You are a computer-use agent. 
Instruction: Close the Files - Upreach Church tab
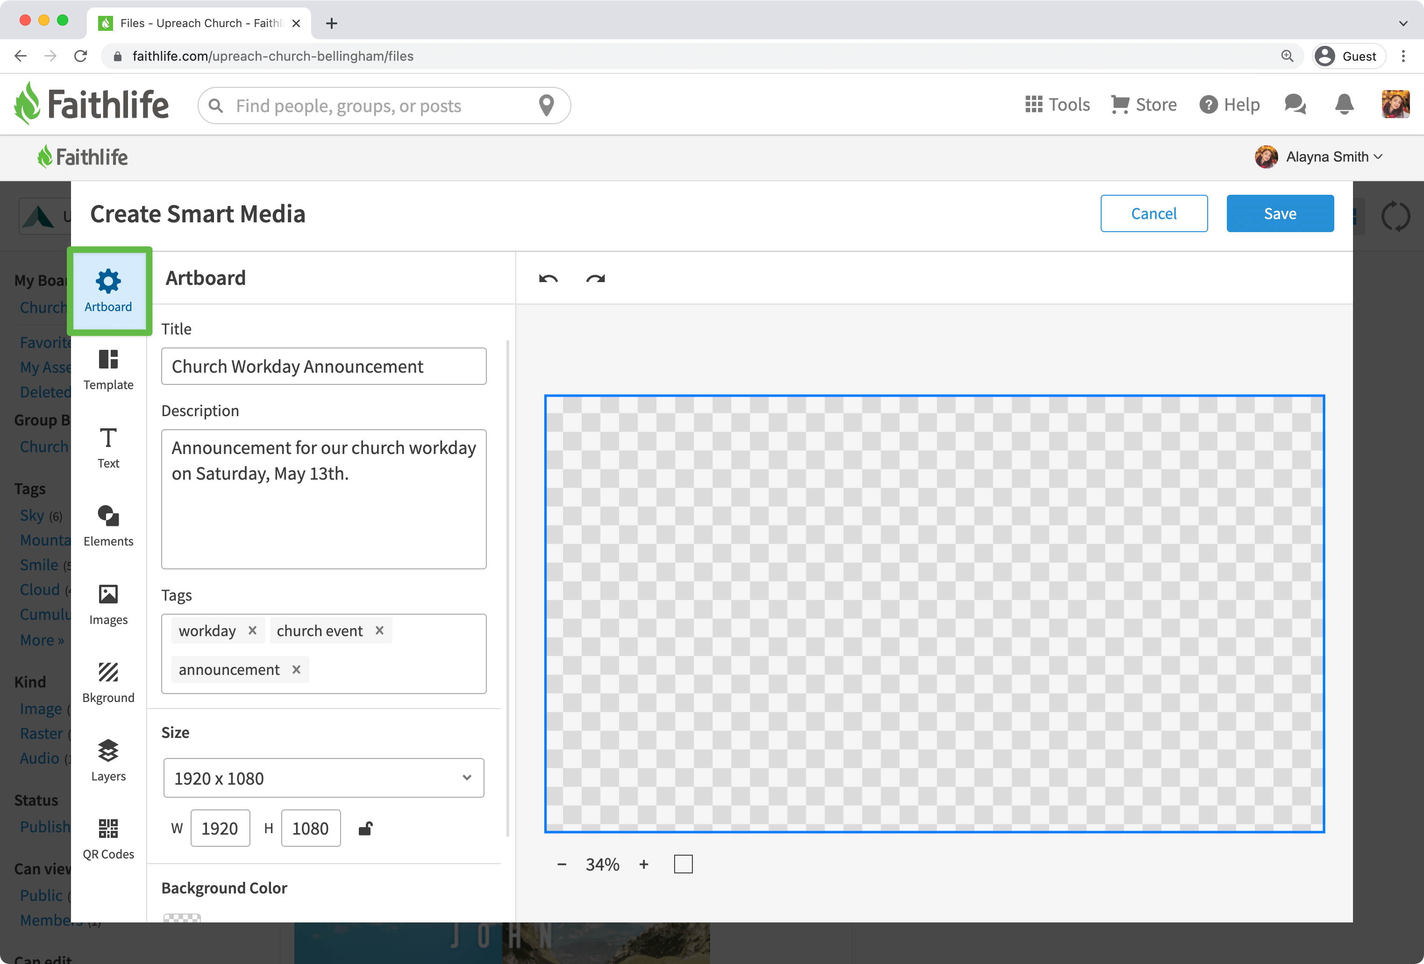[x=296, y=23]
